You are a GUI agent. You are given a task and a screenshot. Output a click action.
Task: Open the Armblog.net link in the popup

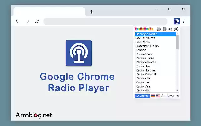point(170,96)
